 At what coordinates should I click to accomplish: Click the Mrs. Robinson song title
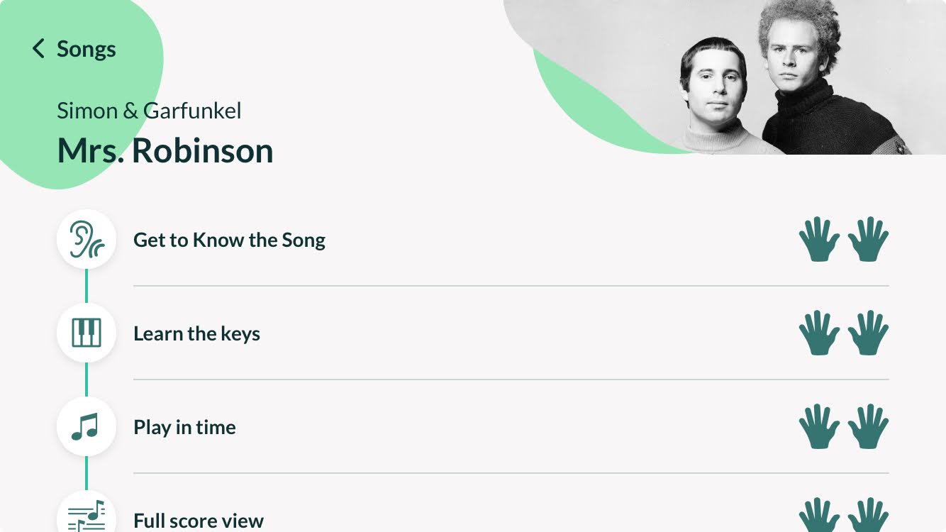(165, 150)
